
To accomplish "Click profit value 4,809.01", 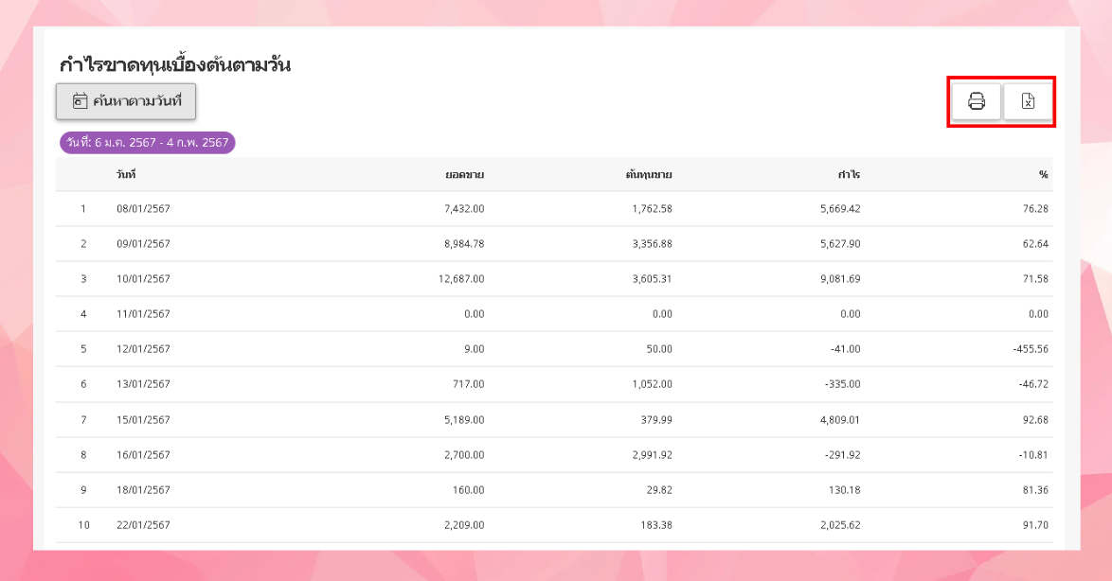I will coord(840,419).
